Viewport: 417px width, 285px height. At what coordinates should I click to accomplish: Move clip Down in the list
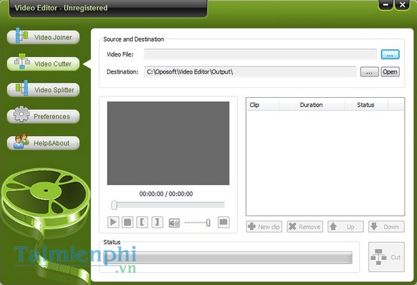coord(386,227)
